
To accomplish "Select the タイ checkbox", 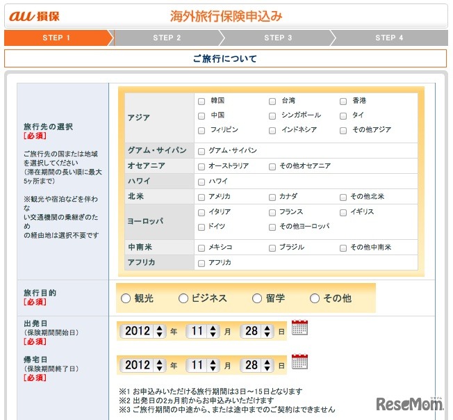I will 343,116.
